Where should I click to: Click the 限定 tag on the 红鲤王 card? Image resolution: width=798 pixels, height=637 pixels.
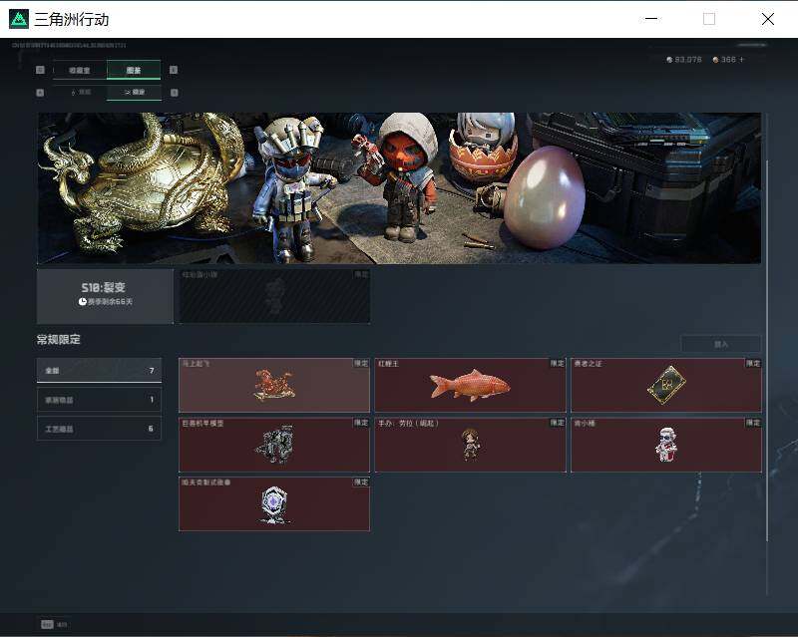558,363
